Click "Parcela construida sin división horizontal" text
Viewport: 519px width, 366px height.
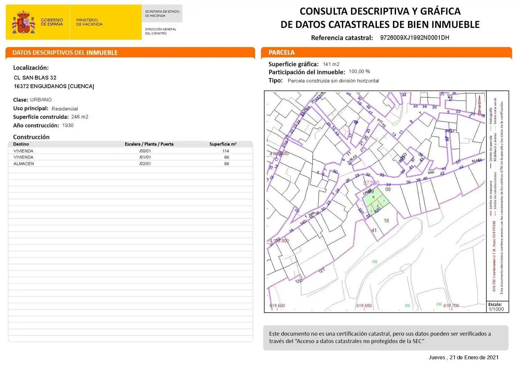(333, 81)
